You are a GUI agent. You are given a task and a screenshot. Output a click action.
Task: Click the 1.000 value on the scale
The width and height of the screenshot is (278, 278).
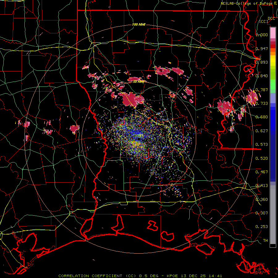click(262, 35)
